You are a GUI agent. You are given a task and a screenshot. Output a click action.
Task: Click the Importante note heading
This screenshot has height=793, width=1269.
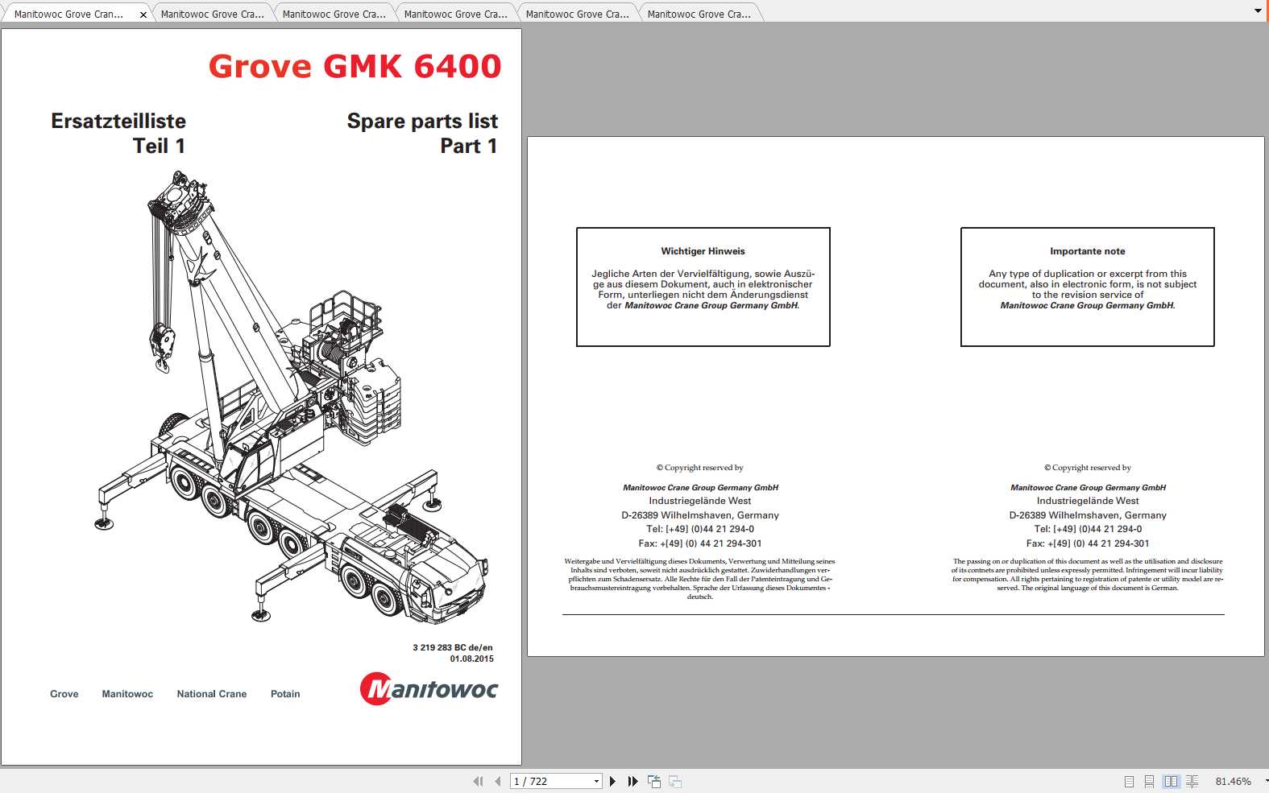[x=1087, y=251]
